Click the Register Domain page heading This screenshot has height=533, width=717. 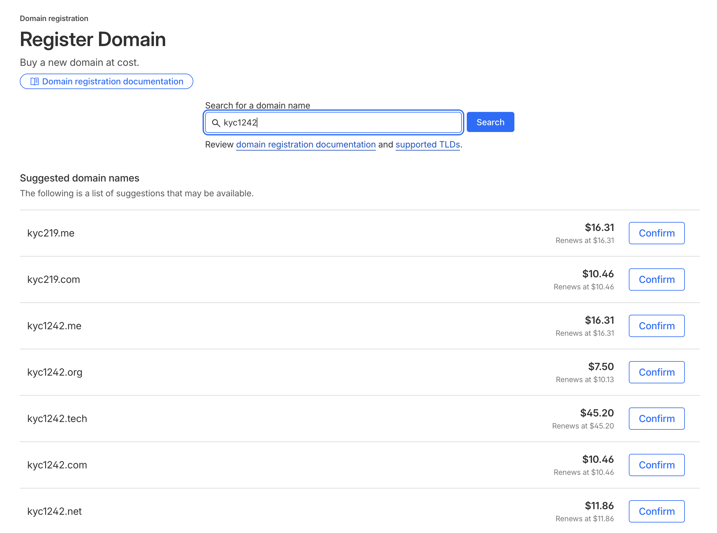pyautogui.click(x=93, y=39)
